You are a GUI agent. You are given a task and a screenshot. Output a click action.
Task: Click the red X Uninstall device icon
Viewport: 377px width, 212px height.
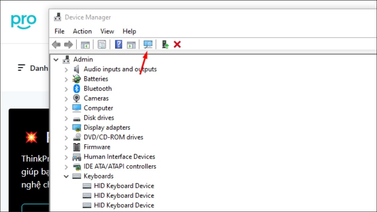(x=177, y=45)
